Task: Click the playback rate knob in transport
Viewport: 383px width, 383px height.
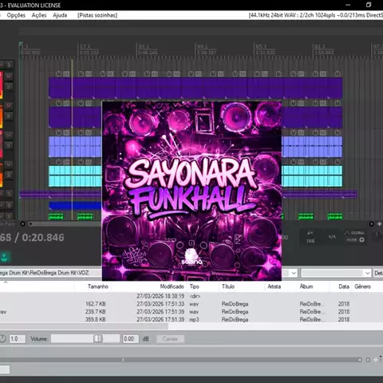Action: point(377,235)
